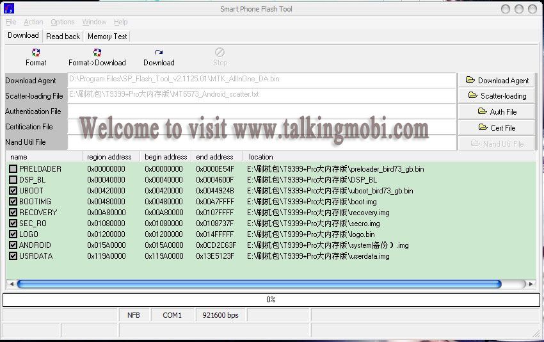Open the Scatter-loading file browser button
The image size is (544, 342).
pos(497,95)
